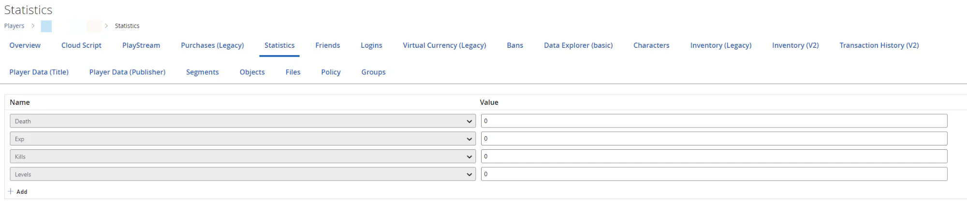Open the Player Data (Title) tab

(x=39, y=72)
